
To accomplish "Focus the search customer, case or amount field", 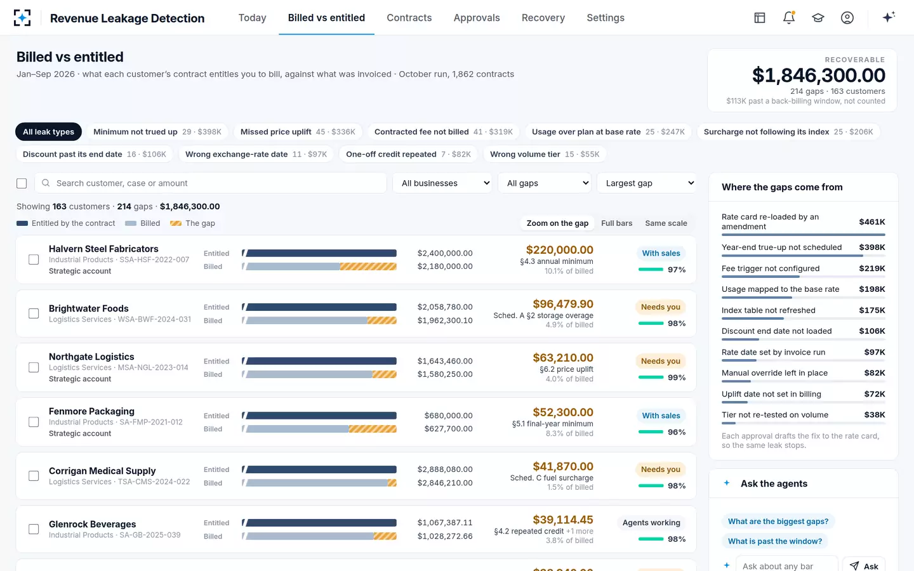I will tap(211, 183).
